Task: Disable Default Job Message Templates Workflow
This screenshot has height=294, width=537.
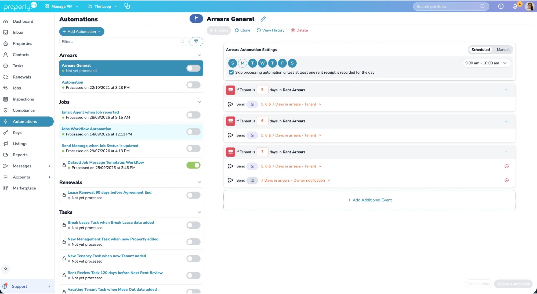Action: point(193,165)
